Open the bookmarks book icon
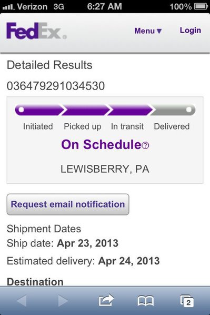Screen dimensions: 210x315 pyautogui.click(x=146, y=301)
